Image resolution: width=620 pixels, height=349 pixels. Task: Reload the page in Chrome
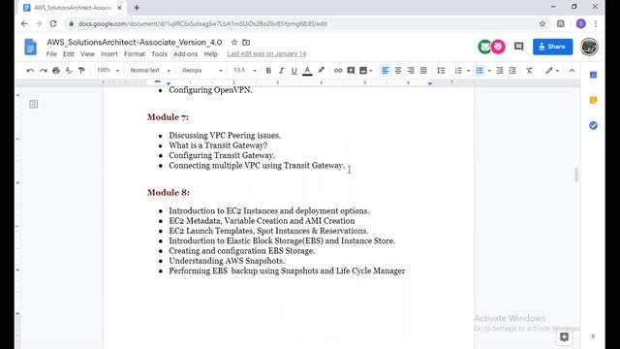(x=53, y=23)
